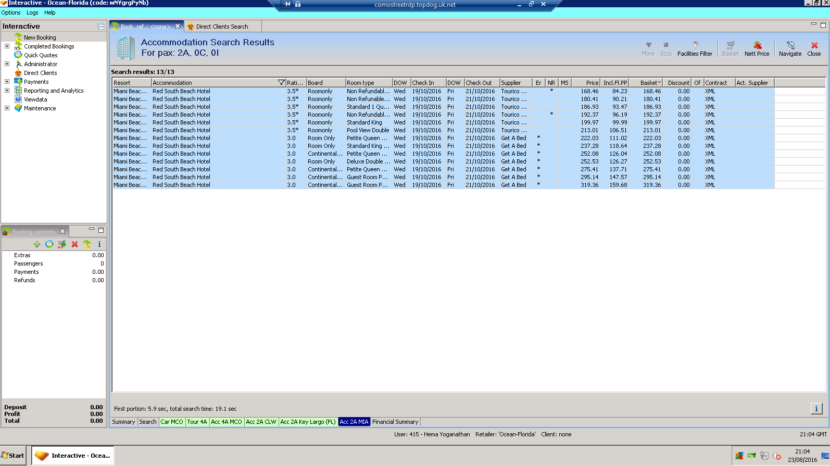Open the Help menu

[50, 12]
